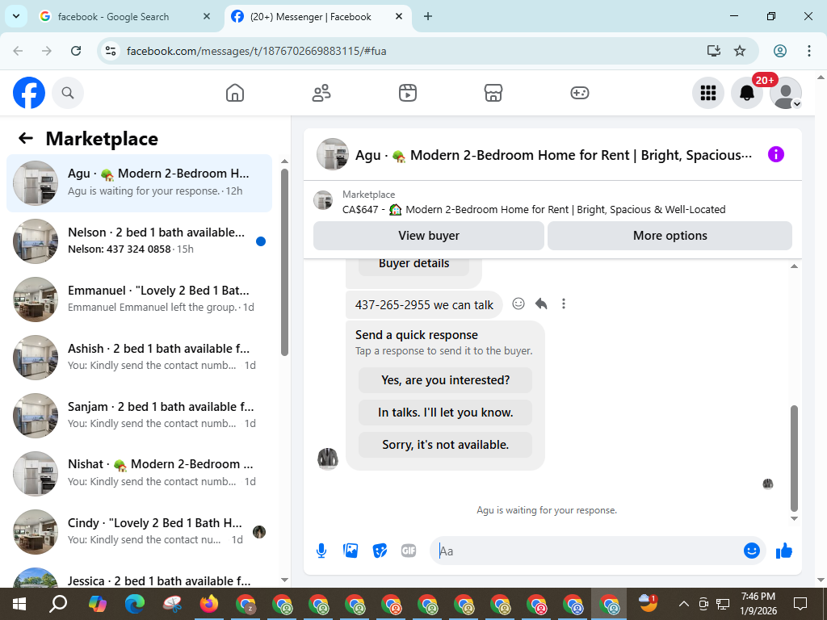Go to the Home feed icon
This screenshot has width=827, height=620.
(x=235, y=93)
